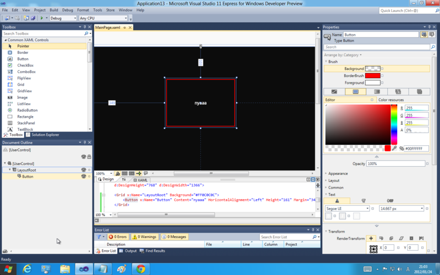
Task: Toggle visibility of LayoutRoot in Document Outline
Action: [x=84, y=170]
